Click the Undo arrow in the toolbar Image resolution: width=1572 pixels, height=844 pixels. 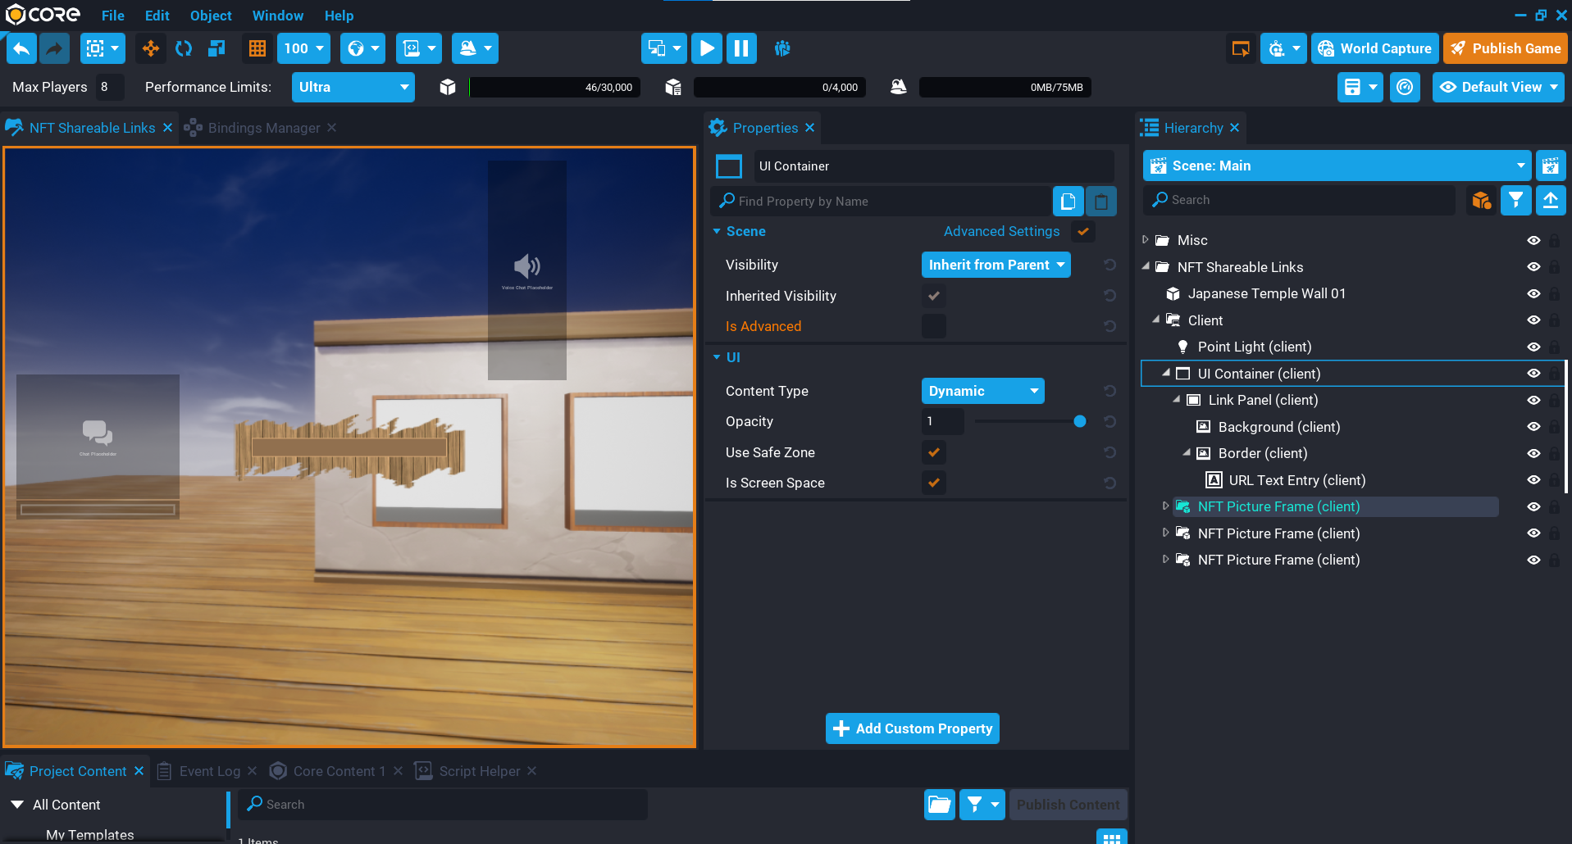click(x=21, y=49)
